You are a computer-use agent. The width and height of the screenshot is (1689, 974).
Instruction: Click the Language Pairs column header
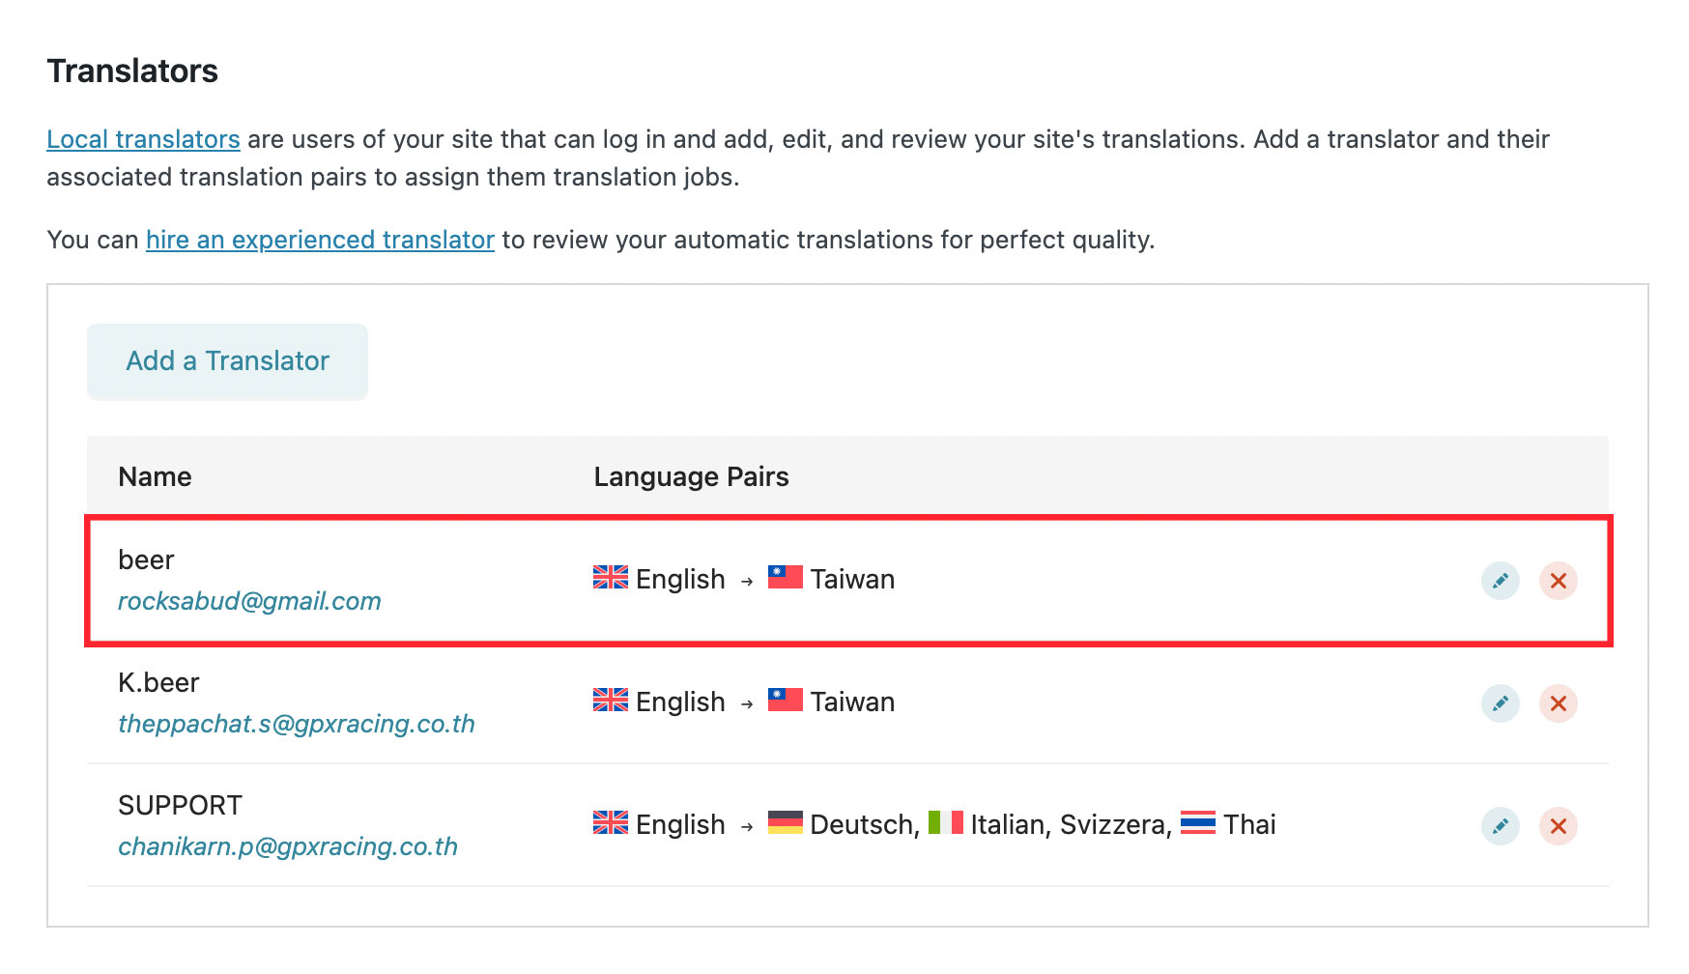pyautogui.click(x=691, y=476)
